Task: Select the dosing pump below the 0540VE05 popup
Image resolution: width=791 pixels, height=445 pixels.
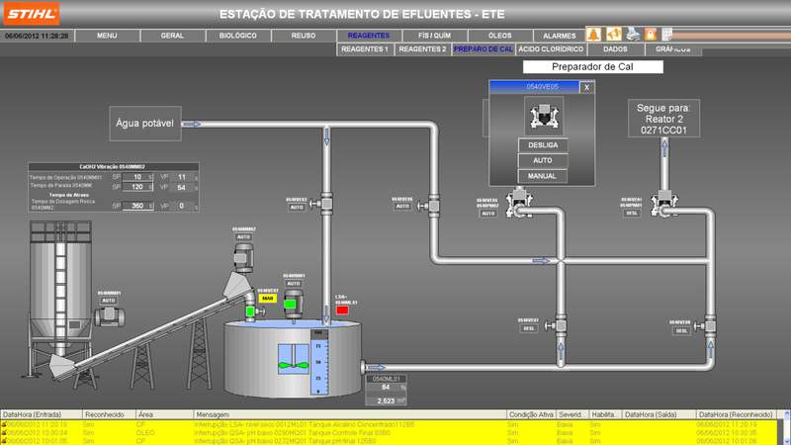Action: (518, 204)
